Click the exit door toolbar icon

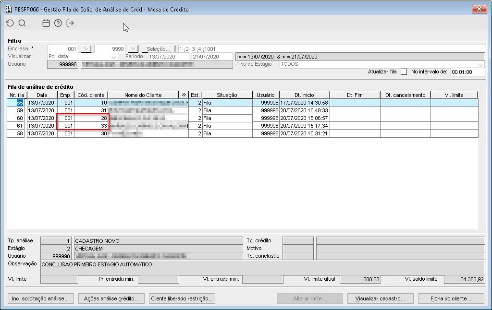[x=70, y=23]
